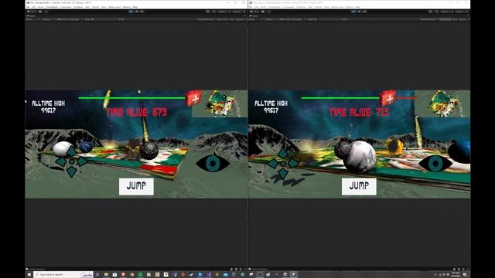Open resolution dropdown in left Game view
Image resolution: width=495 pixels, height=278 pixels.
coord(70,19)
